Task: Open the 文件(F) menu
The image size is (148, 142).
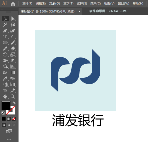Action: pos(27,3)
